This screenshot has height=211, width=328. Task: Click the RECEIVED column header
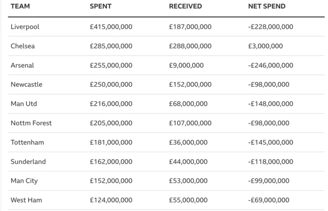(x=186, y=7)
